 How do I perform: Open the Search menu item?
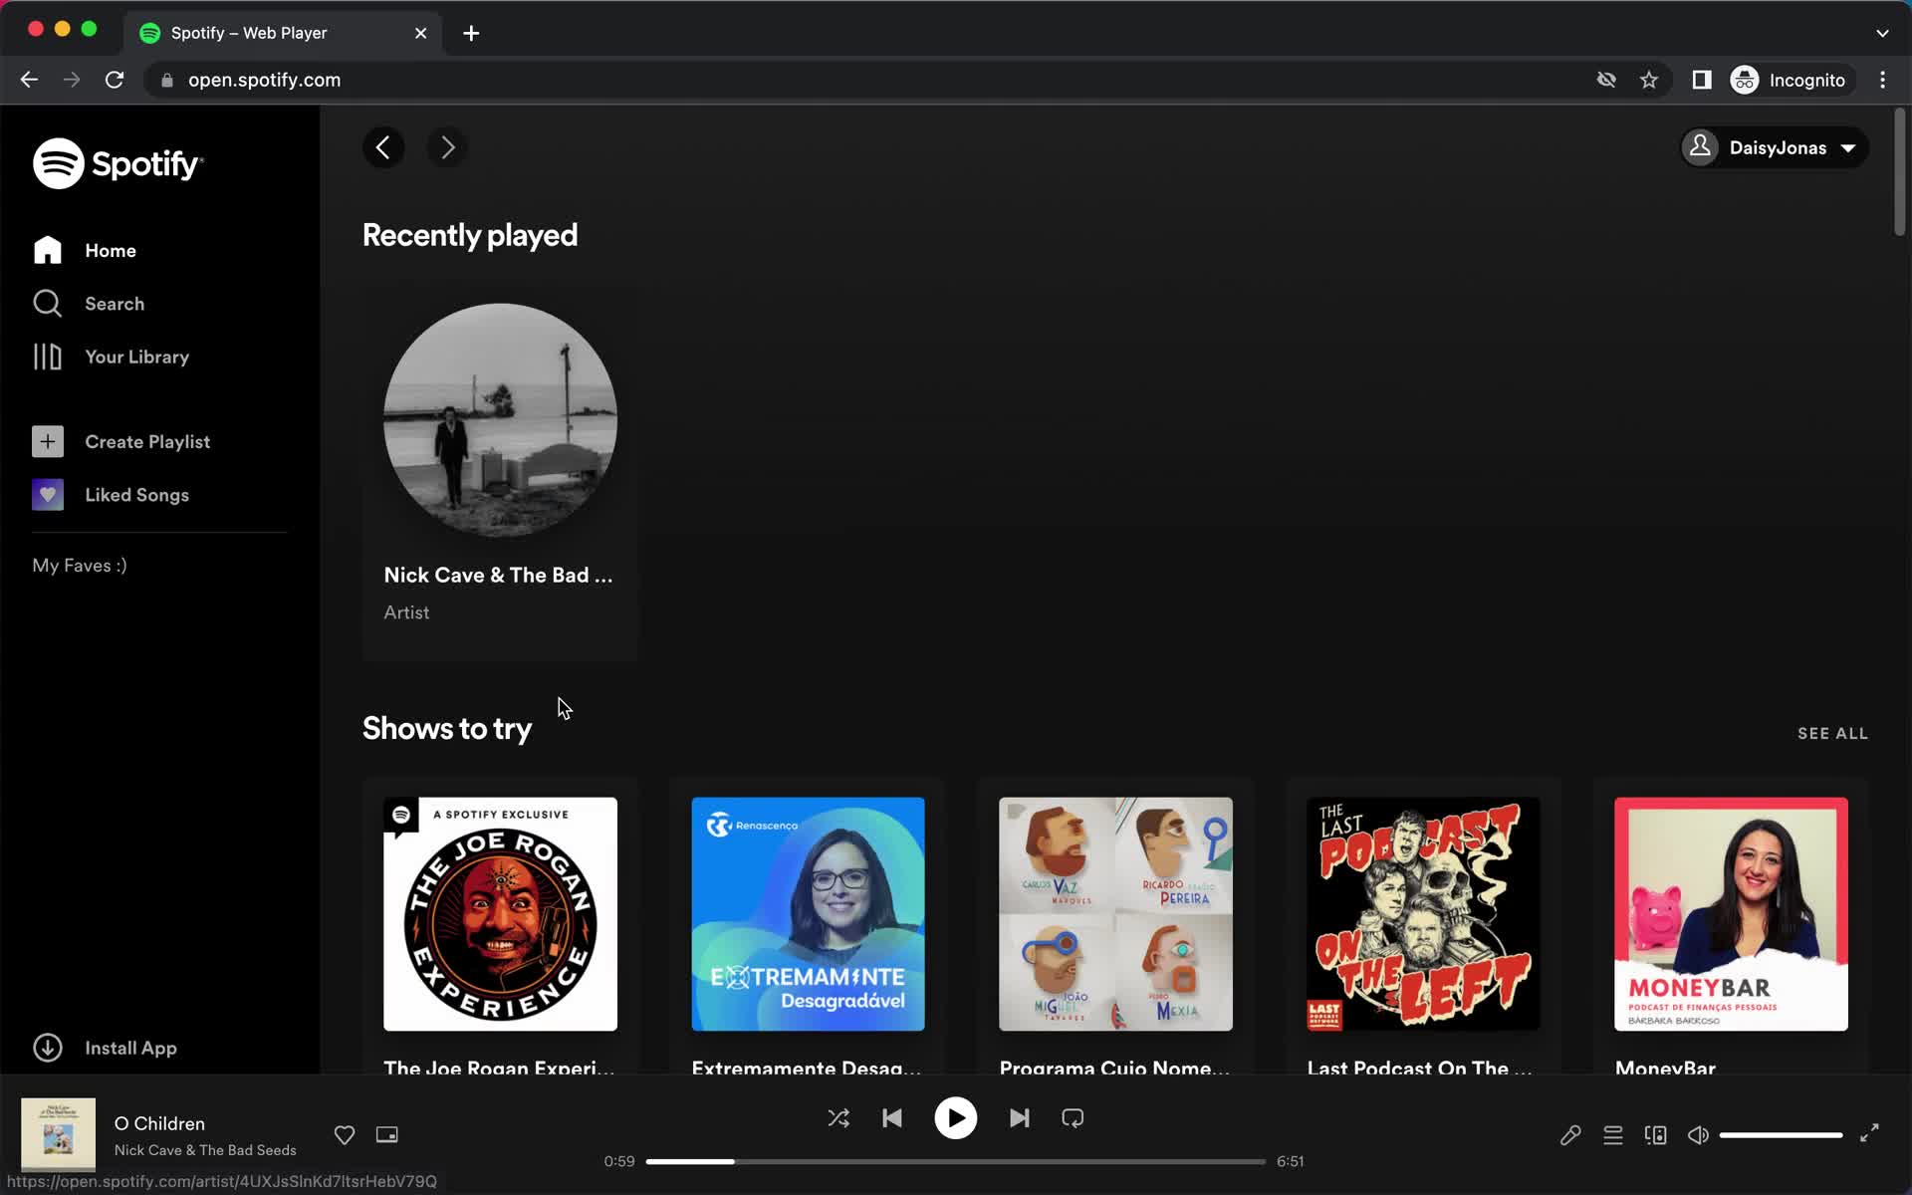115,303
